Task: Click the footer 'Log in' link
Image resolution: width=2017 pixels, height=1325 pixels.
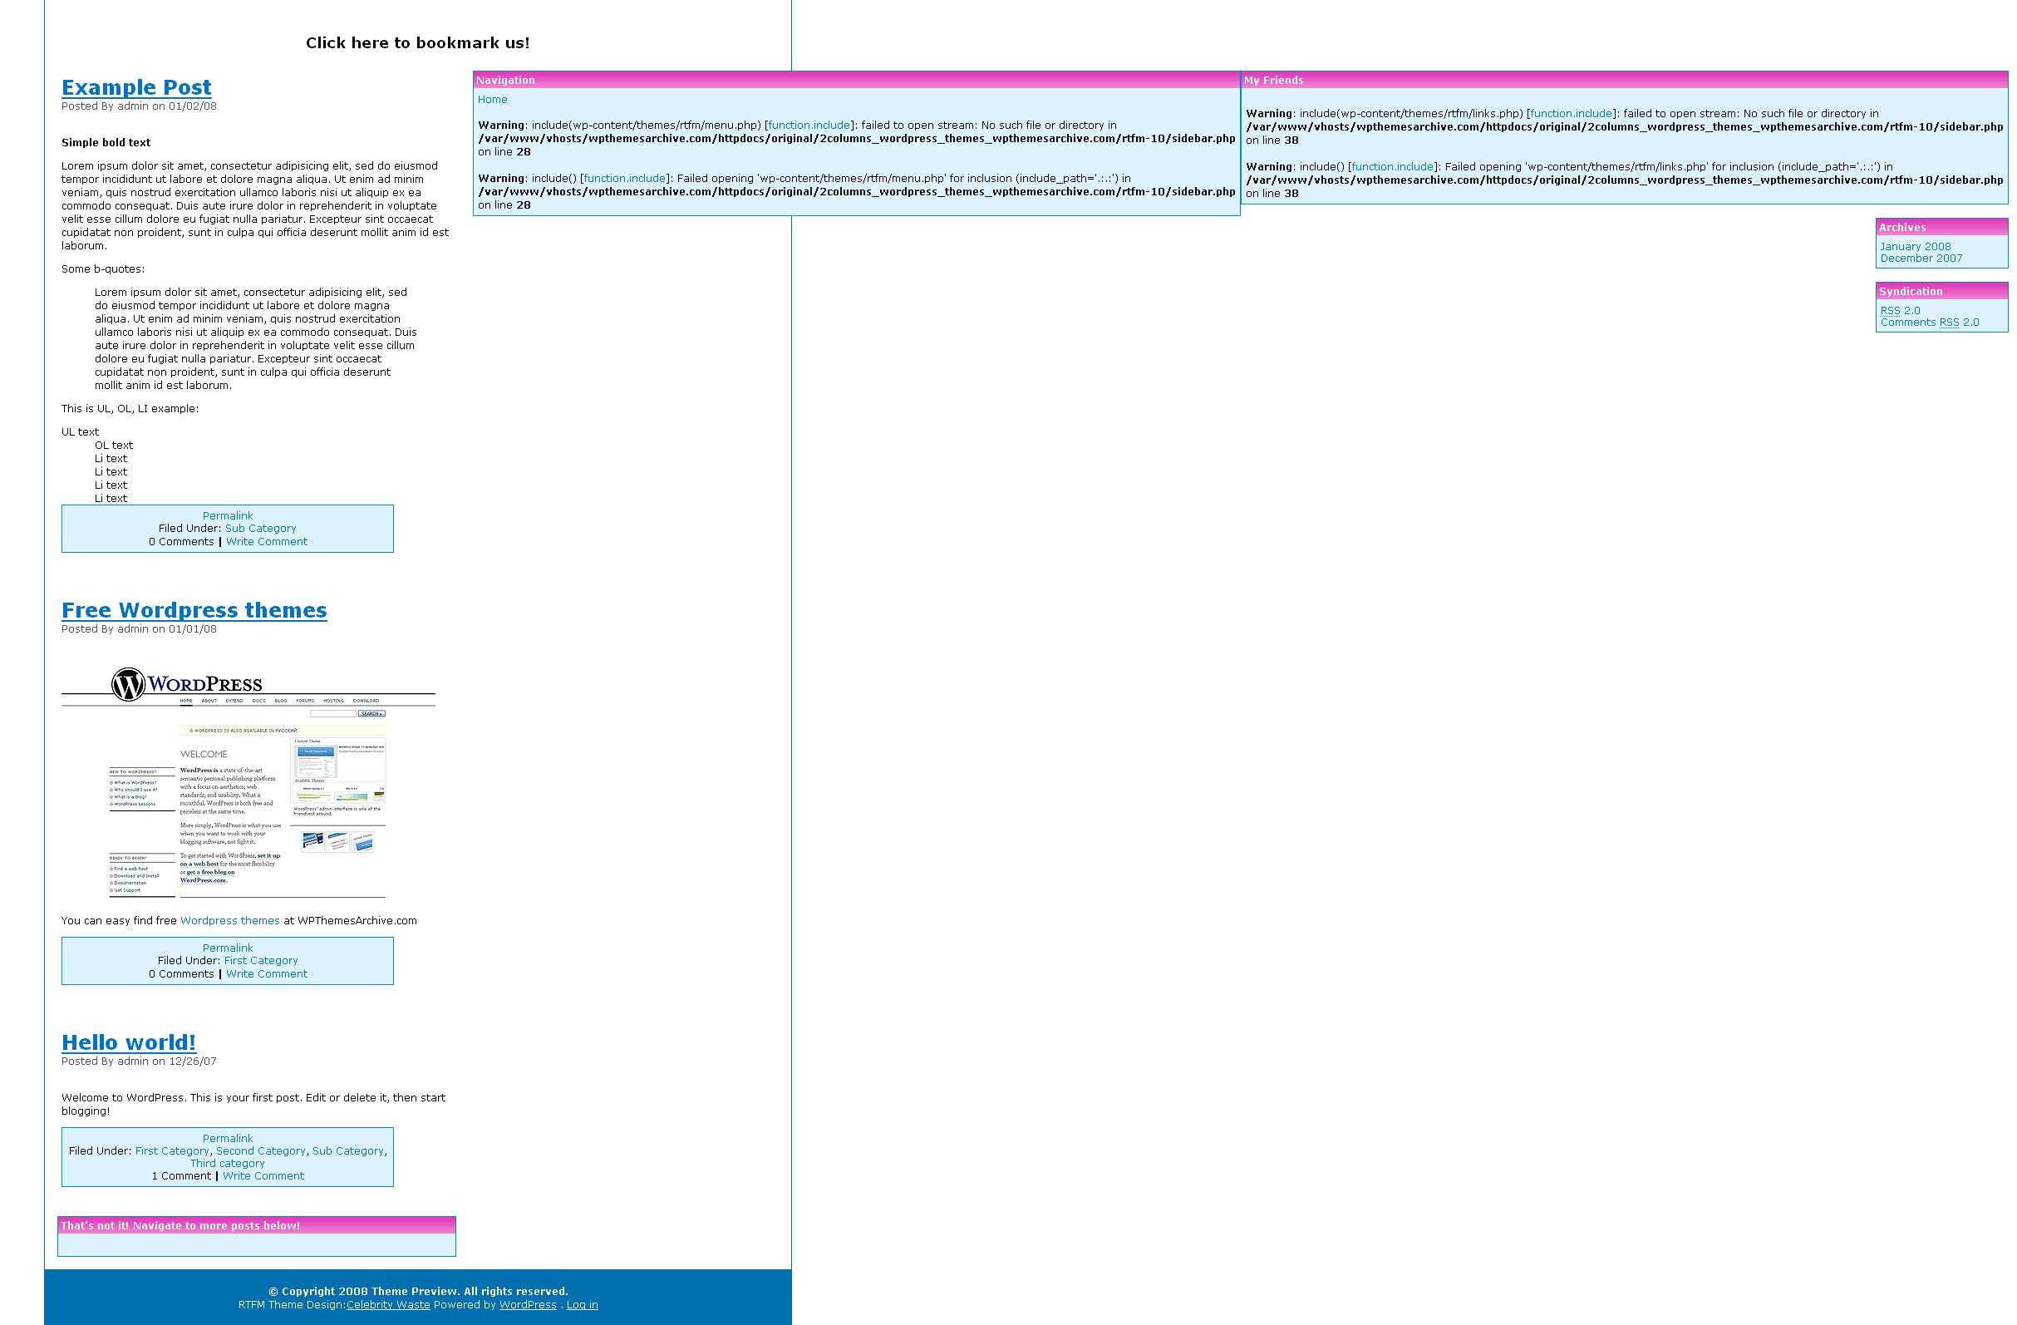Action: tap(582, 1306)
